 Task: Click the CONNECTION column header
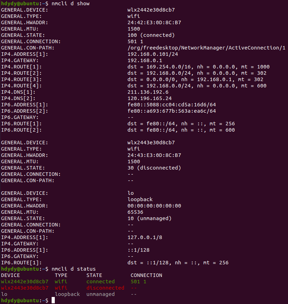(x=146, y=275)
